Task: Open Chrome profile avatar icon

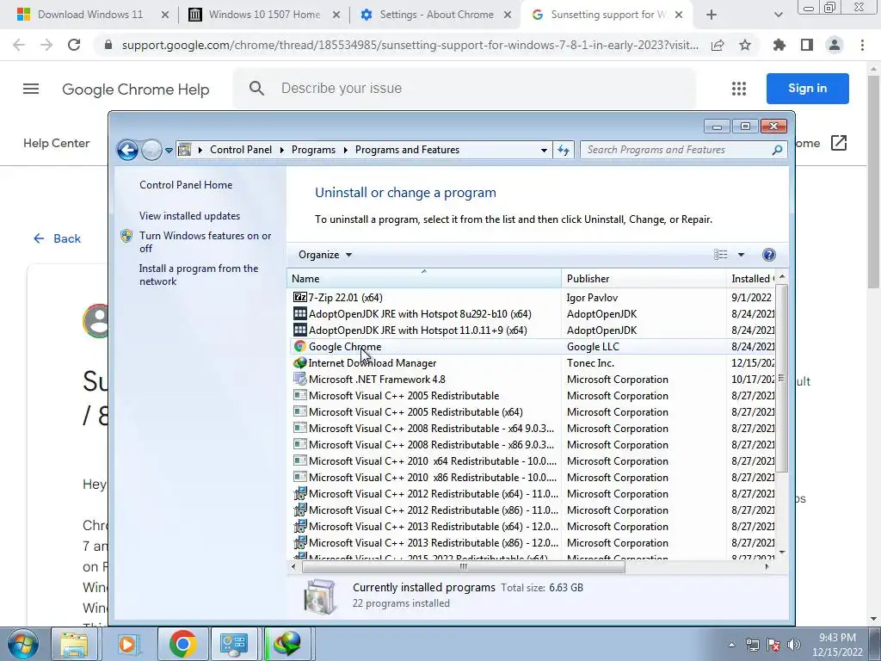Action: pos(835,45)
